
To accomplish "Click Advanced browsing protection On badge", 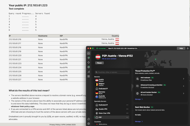I will click(165, 85).
